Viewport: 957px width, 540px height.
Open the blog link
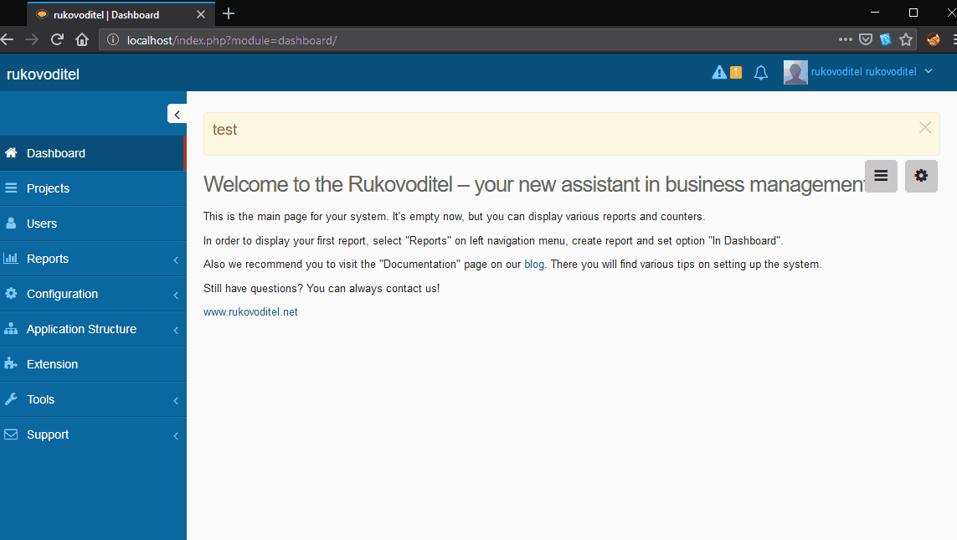[x=534, y=265]
